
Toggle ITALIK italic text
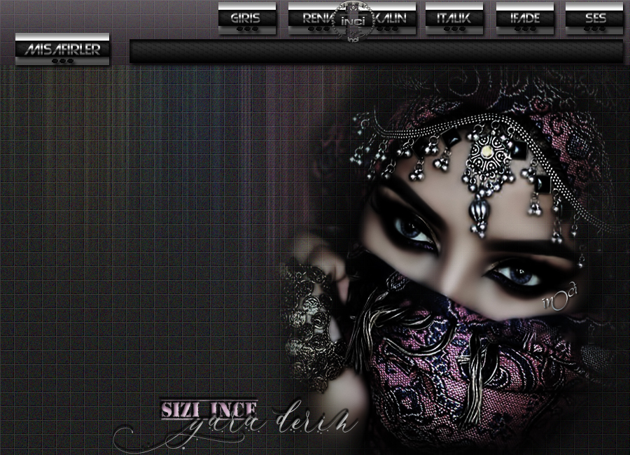[454, 18]
